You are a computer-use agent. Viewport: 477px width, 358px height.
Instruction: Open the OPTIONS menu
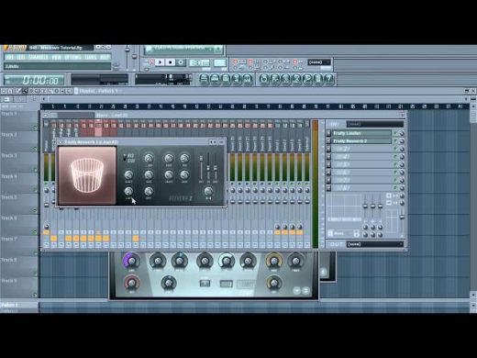click(72, 57)
